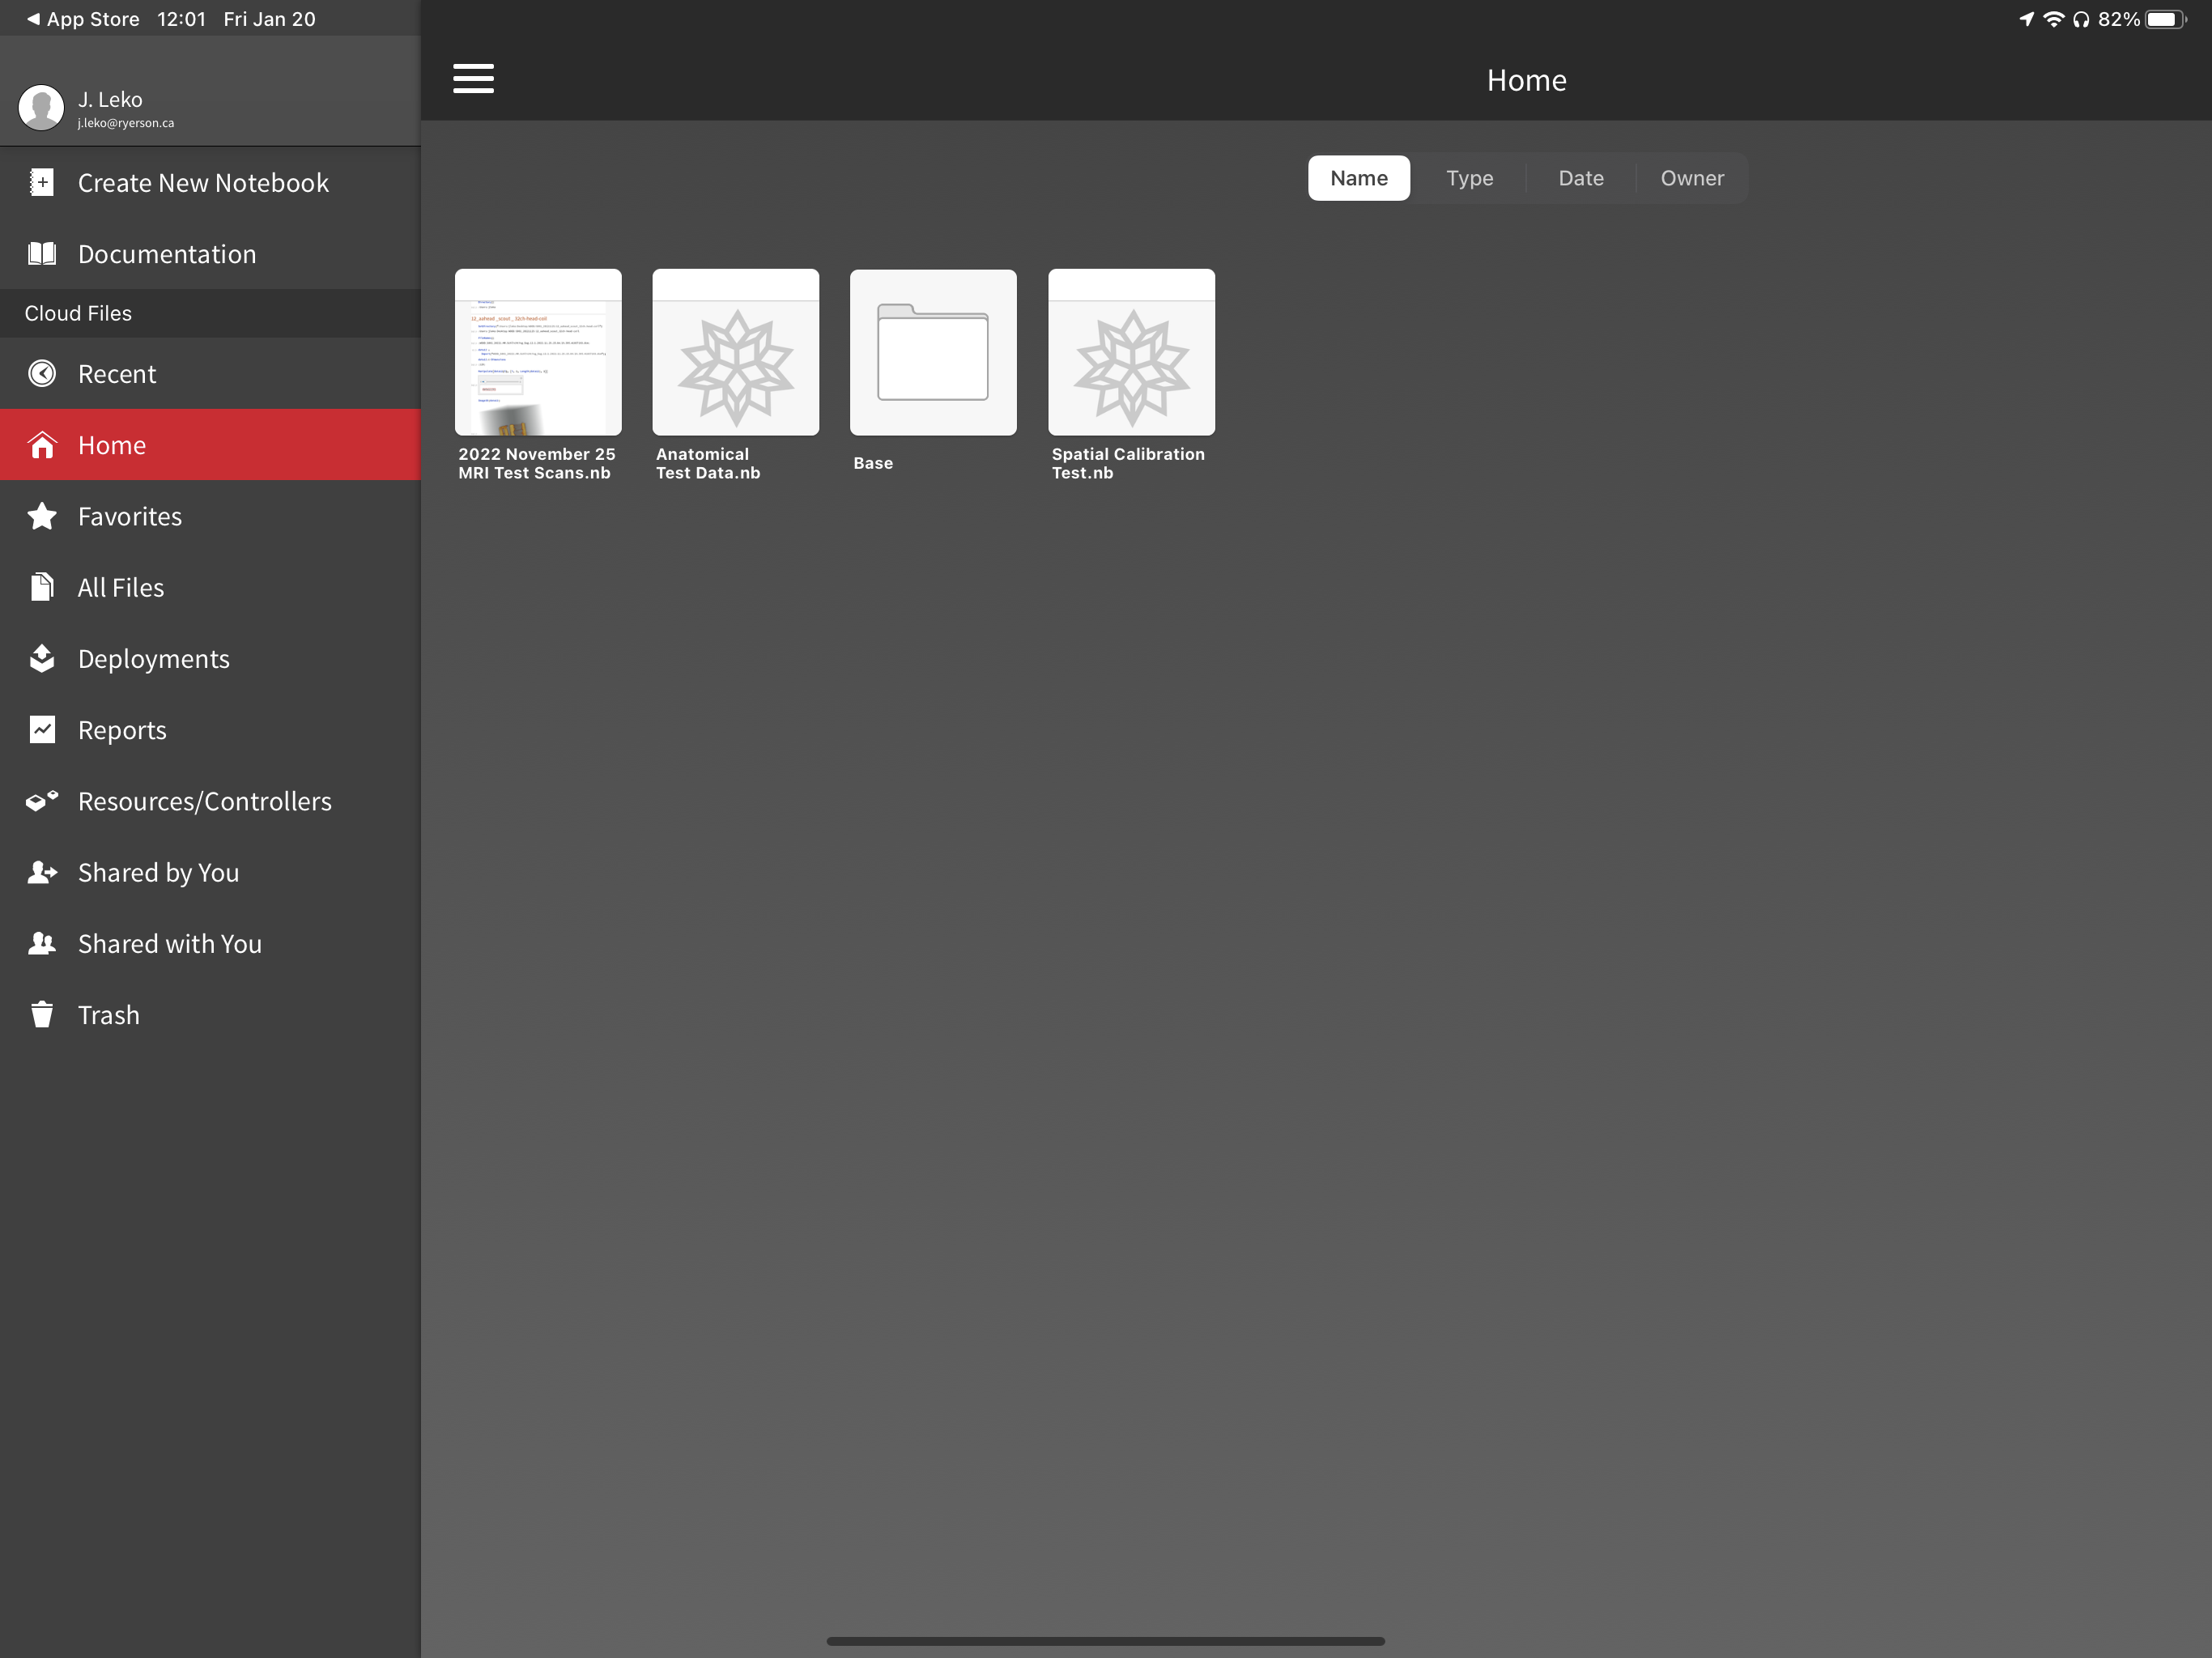Screen dimensions: 2212x1658
Task: Open Recent cloud files
Action: [118, 372]
